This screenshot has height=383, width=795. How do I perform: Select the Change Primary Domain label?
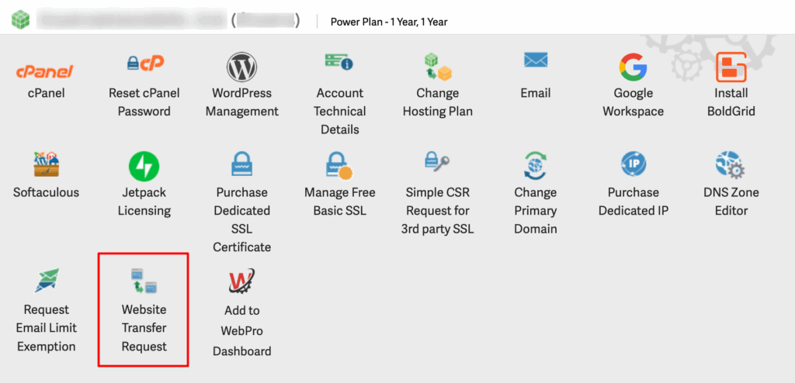[x=536, y=211]
